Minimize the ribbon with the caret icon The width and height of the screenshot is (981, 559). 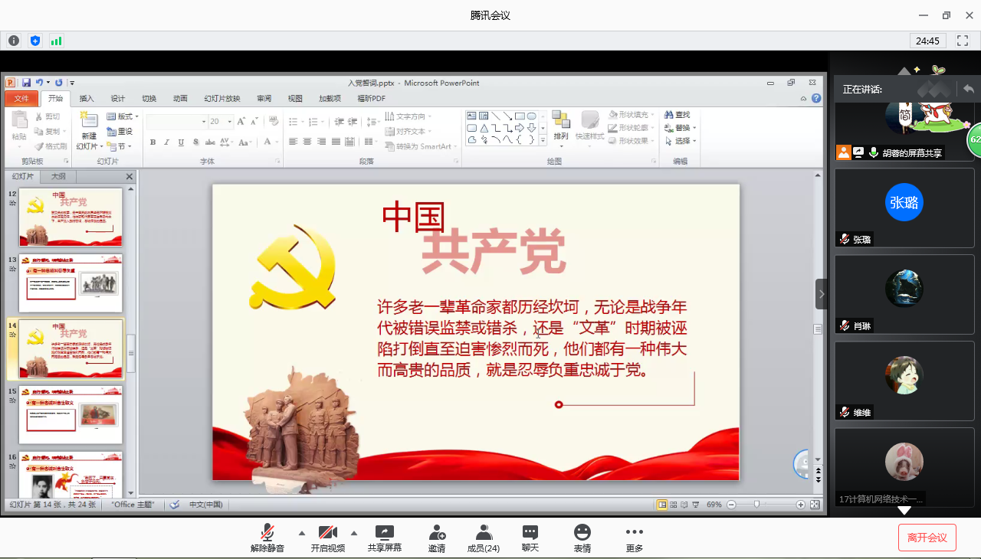click(x=804, y=98)
